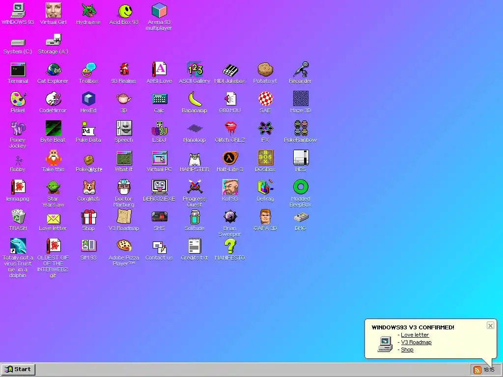
Task: Open PokéRainbow icon
Action: 301,128
